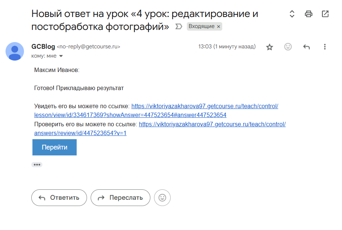Viewport: 342px width, 230px height.
Task: Show trimmed content via the ellipsis button
Action: coord(37,164)
